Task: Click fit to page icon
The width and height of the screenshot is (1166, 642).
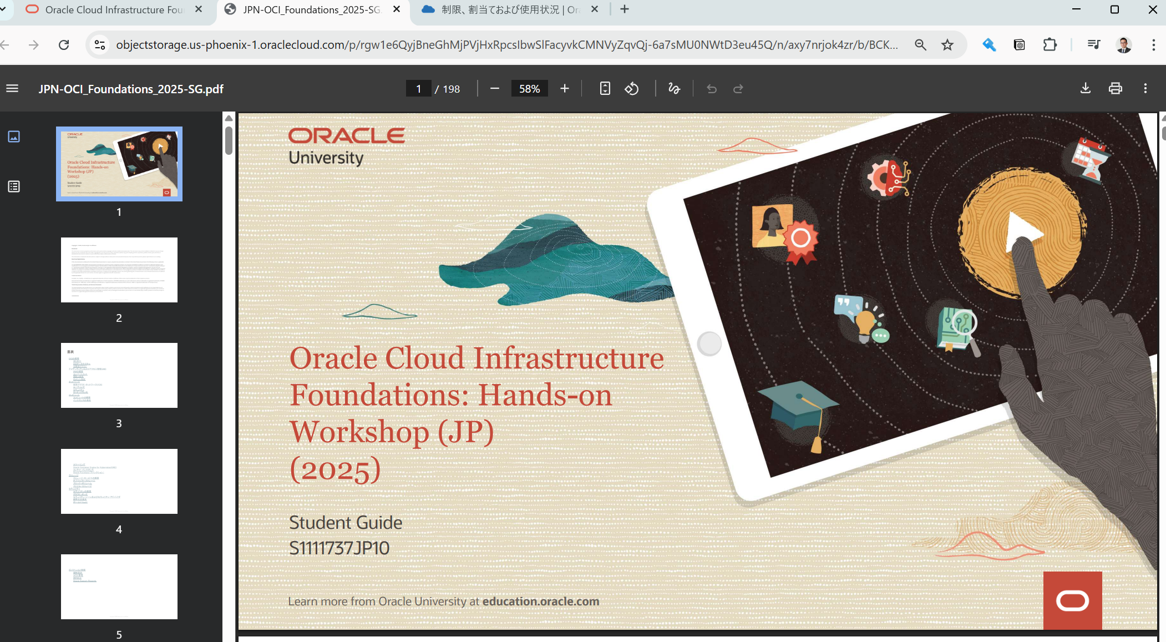Action: coord(605,89)
